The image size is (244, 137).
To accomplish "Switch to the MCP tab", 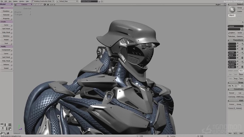I will click(230, 133).
